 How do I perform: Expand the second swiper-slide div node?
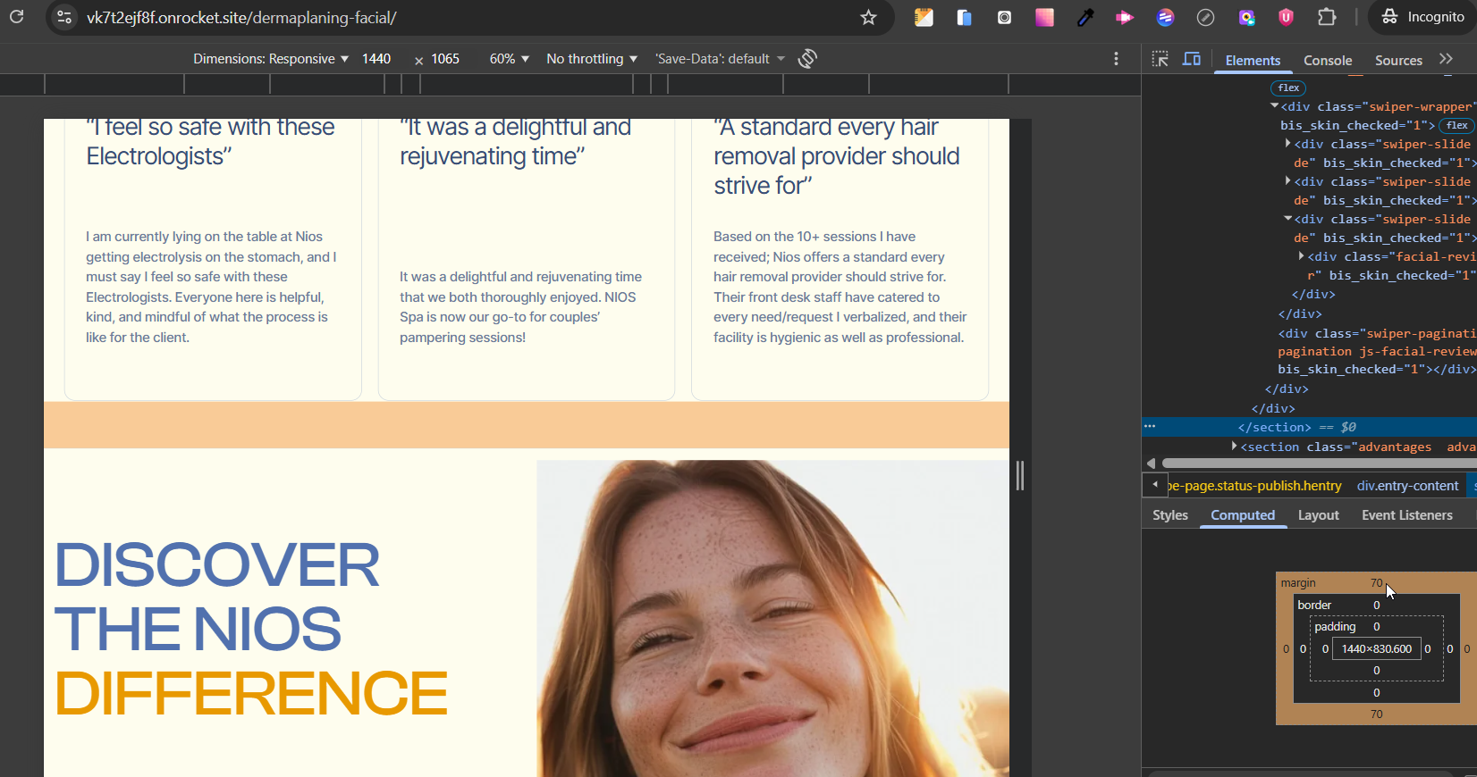pos(1288,181)
